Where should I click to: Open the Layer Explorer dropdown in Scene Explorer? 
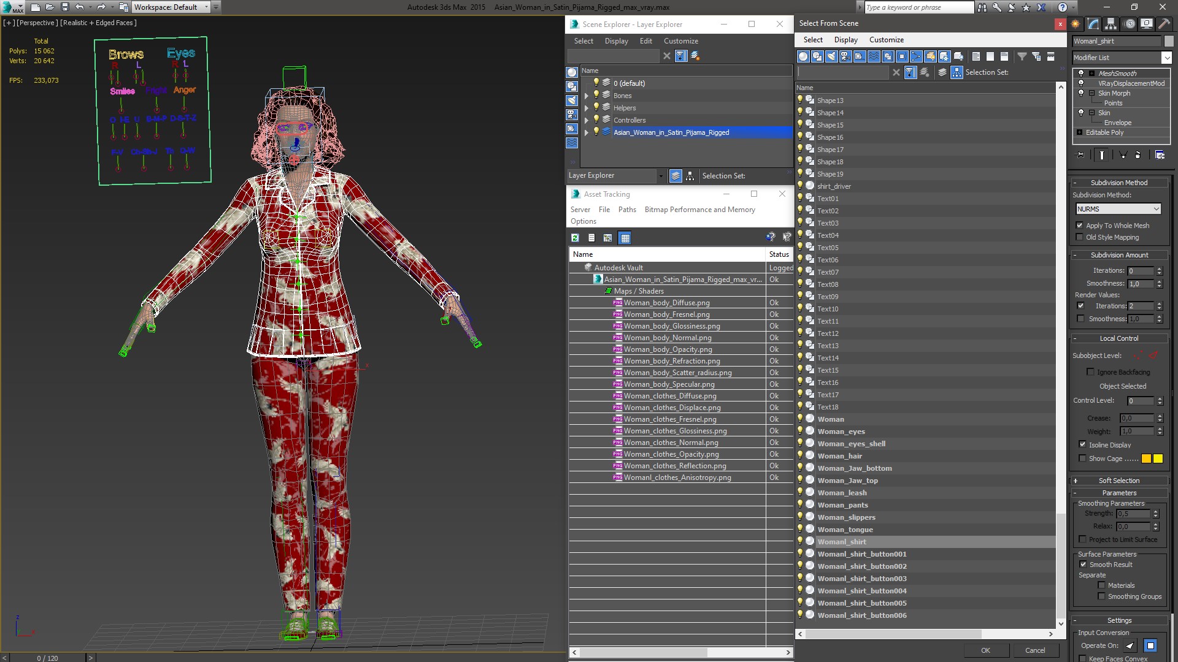pyautogui.click(x=660, y=176)
